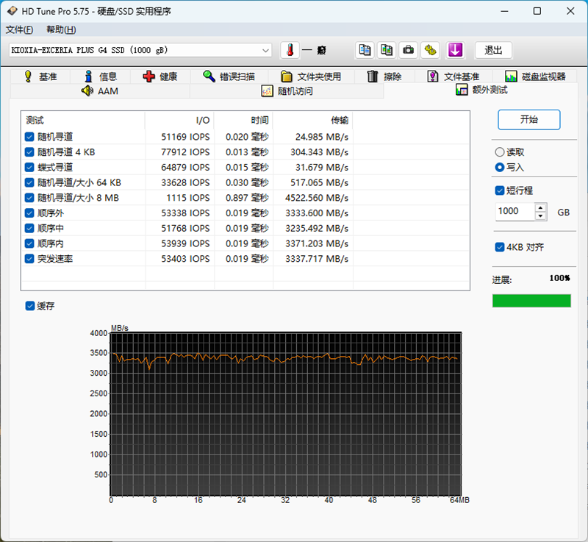Click the 1000 GB input field

click(x=515, y=212)
